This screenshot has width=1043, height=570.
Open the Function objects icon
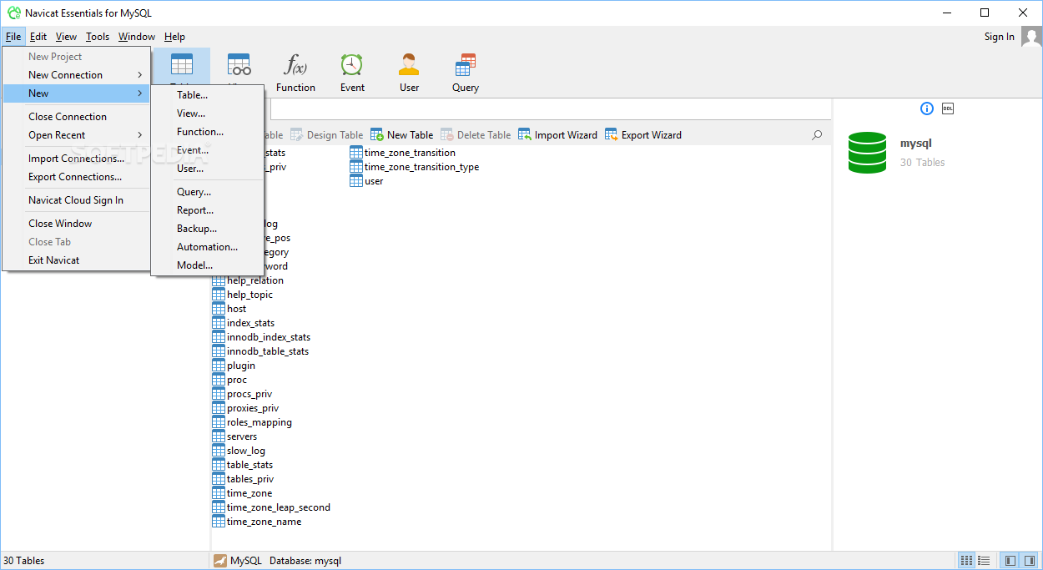295,64
